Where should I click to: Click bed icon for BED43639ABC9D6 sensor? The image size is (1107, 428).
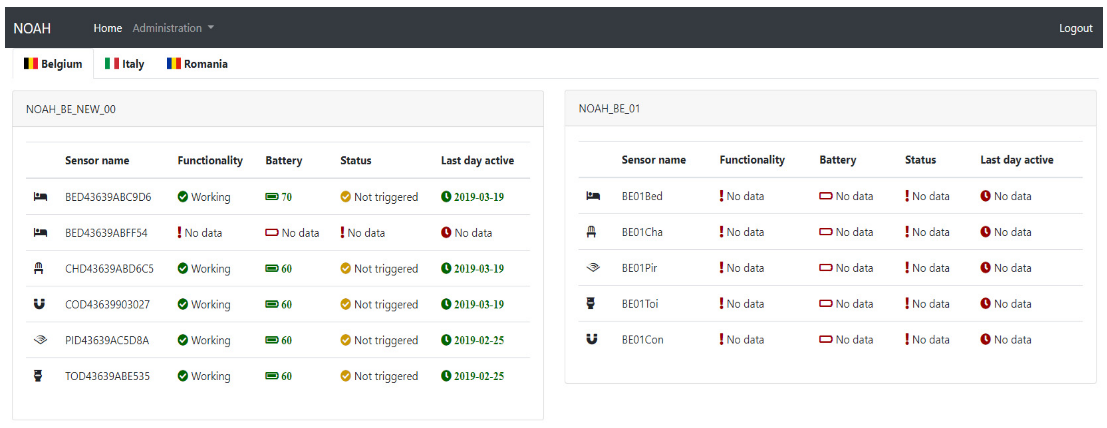pyautogui.click(x=40, y=197)
